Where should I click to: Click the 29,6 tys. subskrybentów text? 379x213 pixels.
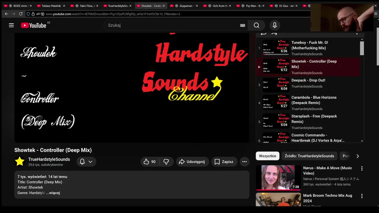46,165
